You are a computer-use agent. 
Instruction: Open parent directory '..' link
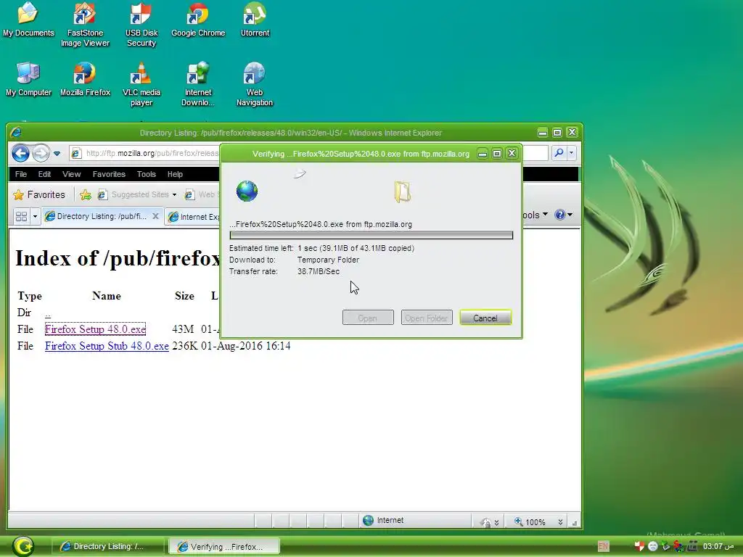(48, 313)
